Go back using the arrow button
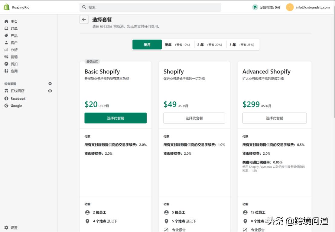The height and width of the screenshot is (232, 335). (84, 19)
